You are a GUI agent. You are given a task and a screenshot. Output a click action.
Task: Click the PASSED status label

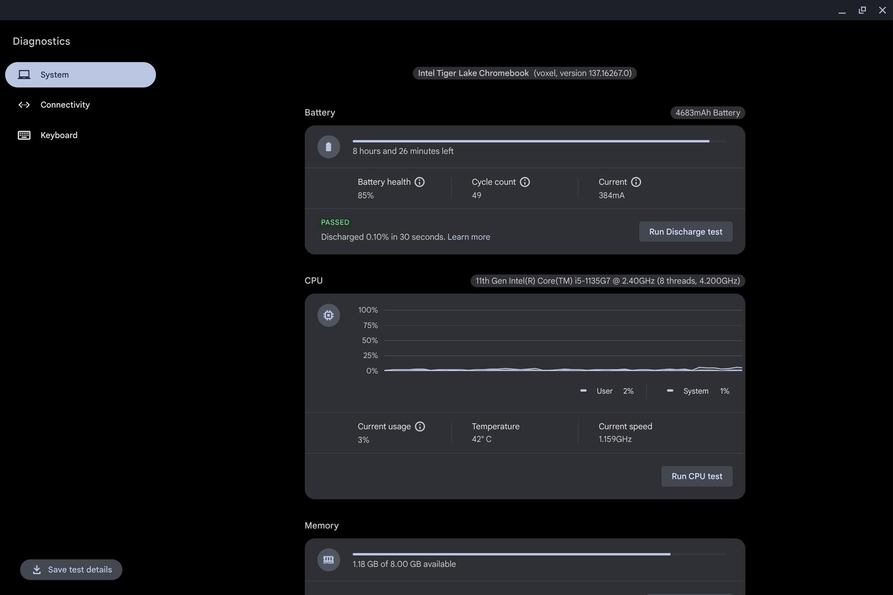(x=335, y=223)
